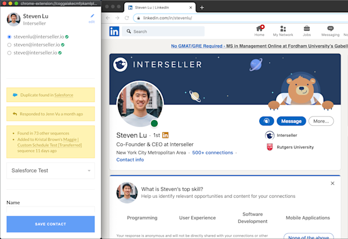Click Steven Lu's large profile photo
This screenshot has height=239, width=348.
(x=140, y=104)
